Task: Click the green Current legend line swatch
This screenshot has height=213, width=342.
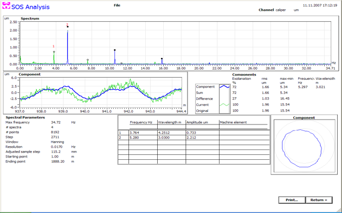Action: [224, 105]
